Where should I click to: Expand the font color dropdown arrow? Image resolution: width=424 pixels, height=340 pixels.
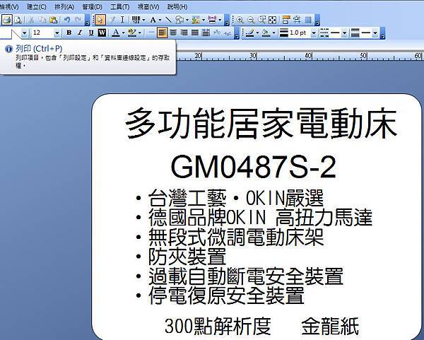tap(123, 33)
